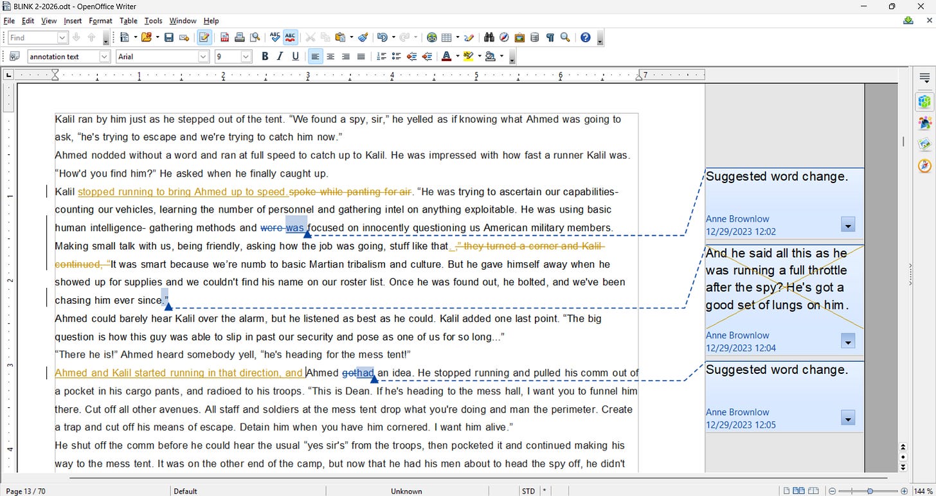Click the Copy icon
The image size is (936, 496).
tap(325, 38)
